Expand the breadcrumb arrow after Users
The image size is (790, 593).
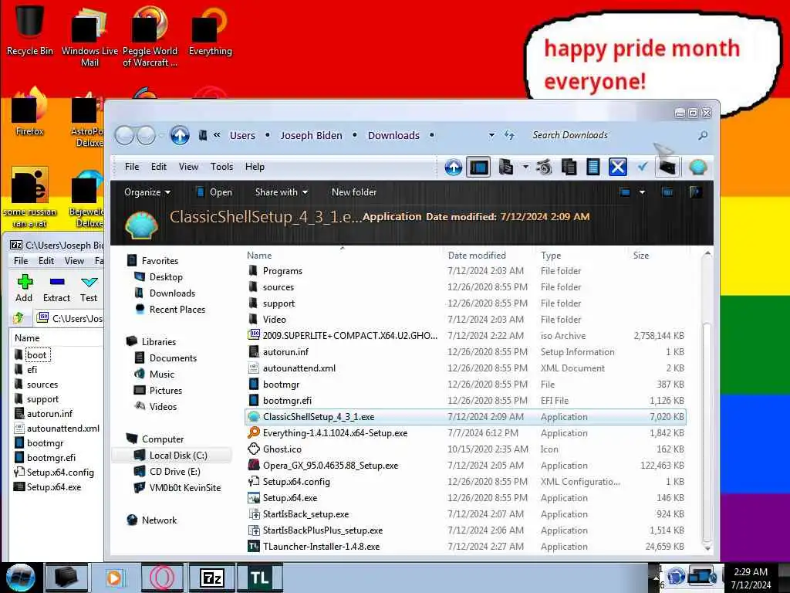pos(267,135)
